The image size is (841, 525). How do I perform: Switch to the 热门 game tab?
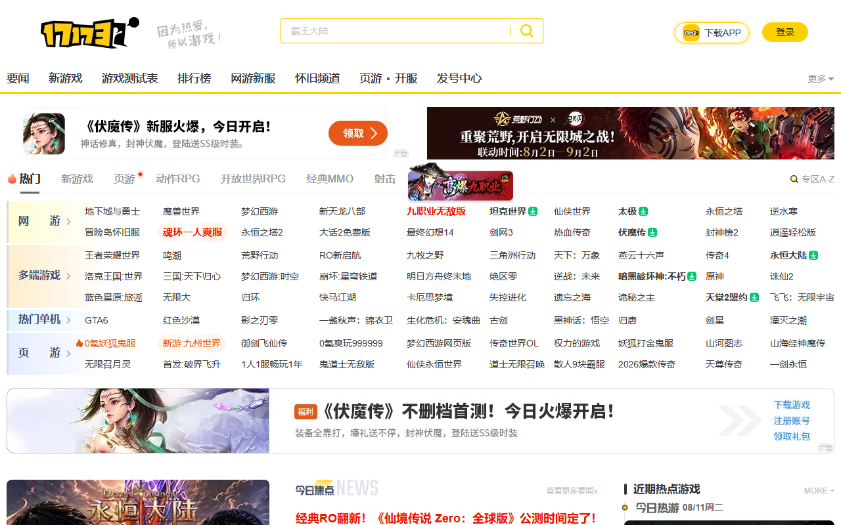point(30,178)
